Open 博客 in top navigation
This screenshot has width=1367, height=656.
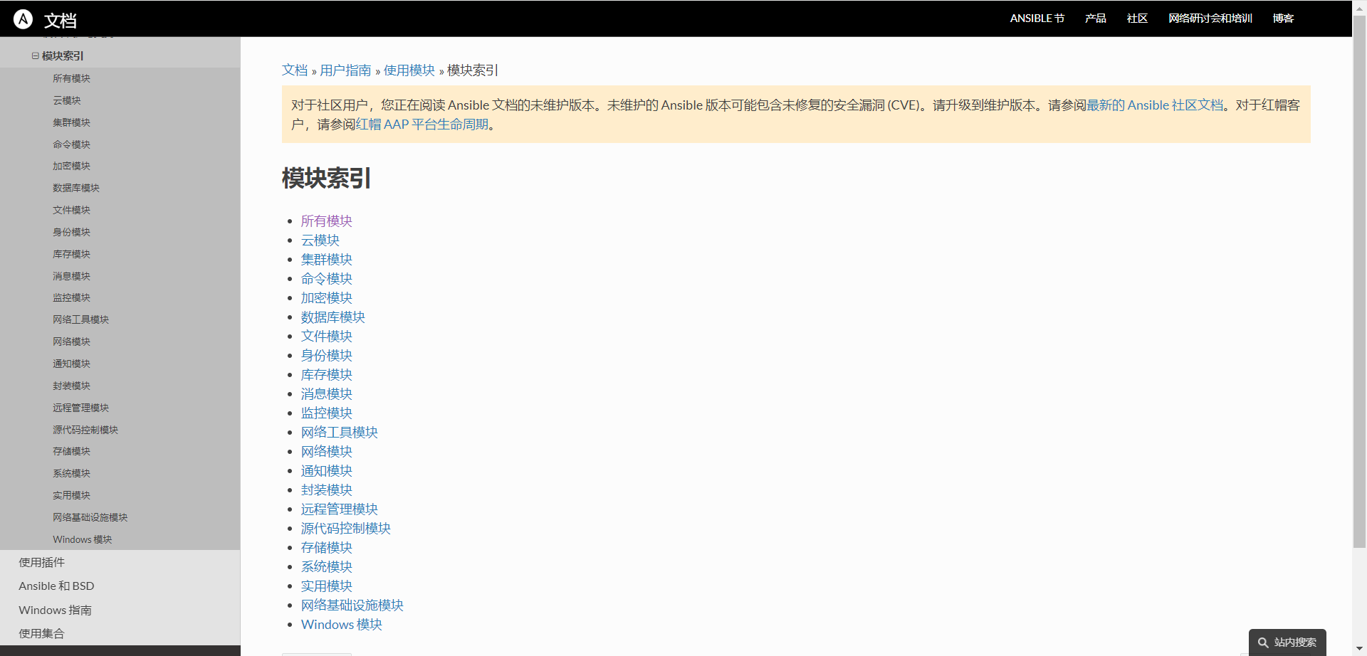tap(1283, 18)
